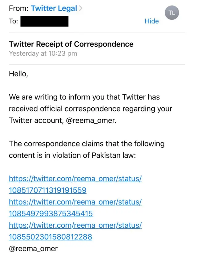Tap the @reema_omer text below the links
Viewport: 197px width, 262px height.
point(33,249)
